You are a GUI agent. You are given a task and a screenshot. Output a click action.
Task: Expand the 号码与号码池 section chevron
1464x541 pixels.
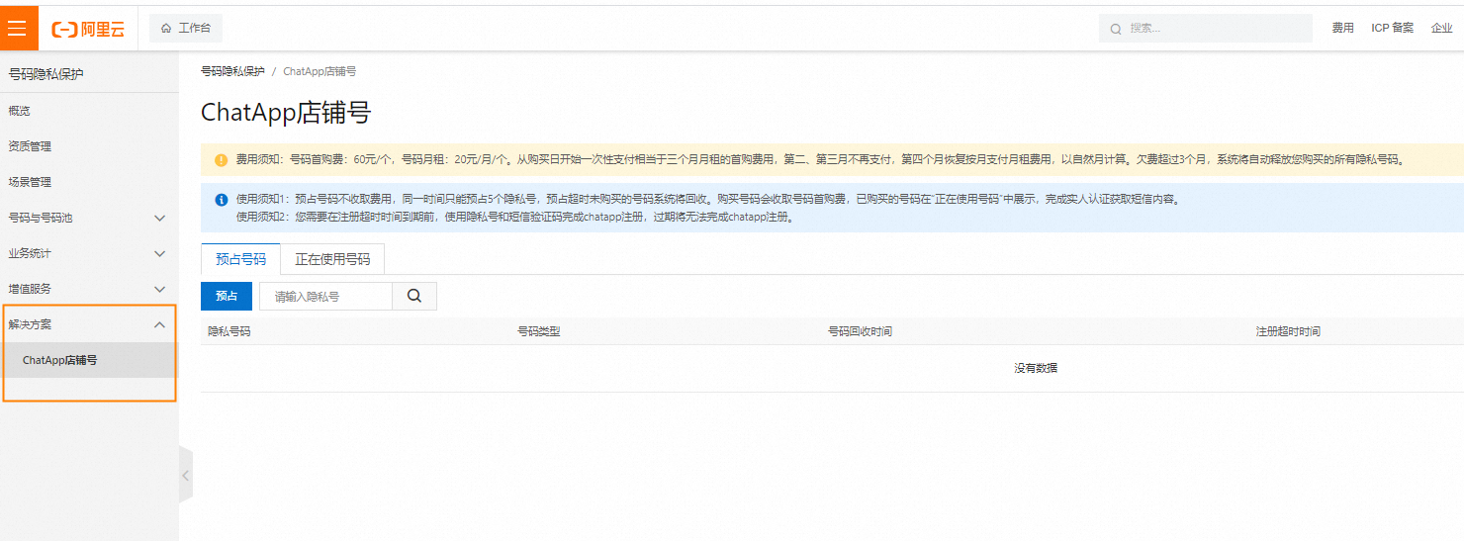tap(160, 218)
